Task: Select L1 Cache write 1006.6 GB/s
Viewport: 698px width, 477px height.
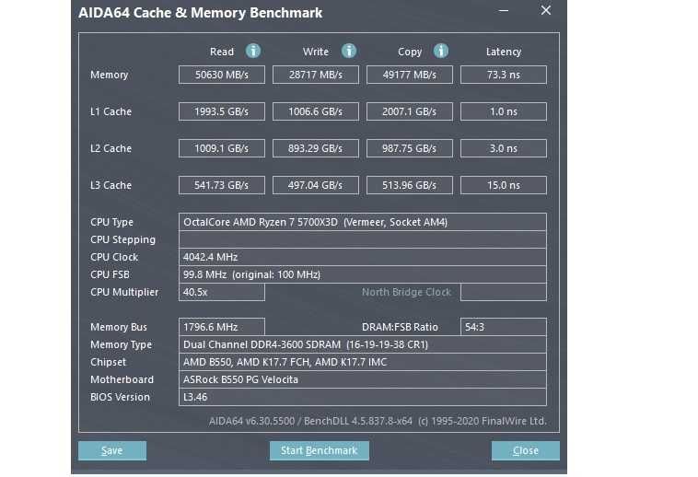Action: (316, 111)
